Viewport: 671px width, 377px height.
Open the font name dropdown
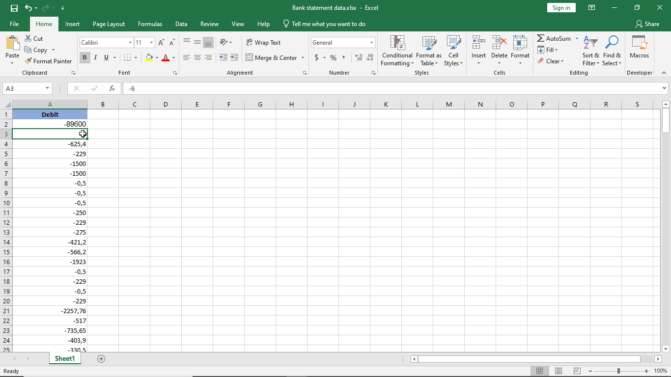coord(130,43)
